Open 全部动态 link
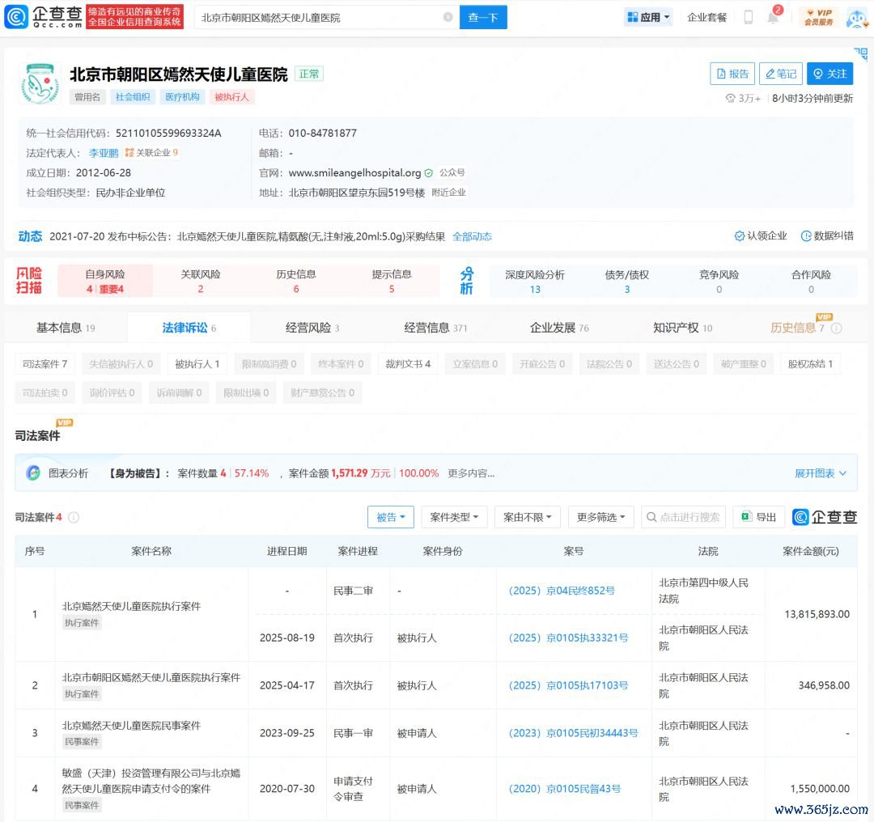The image size is (874, 822). pyautogui.click(x=472, y=236)
